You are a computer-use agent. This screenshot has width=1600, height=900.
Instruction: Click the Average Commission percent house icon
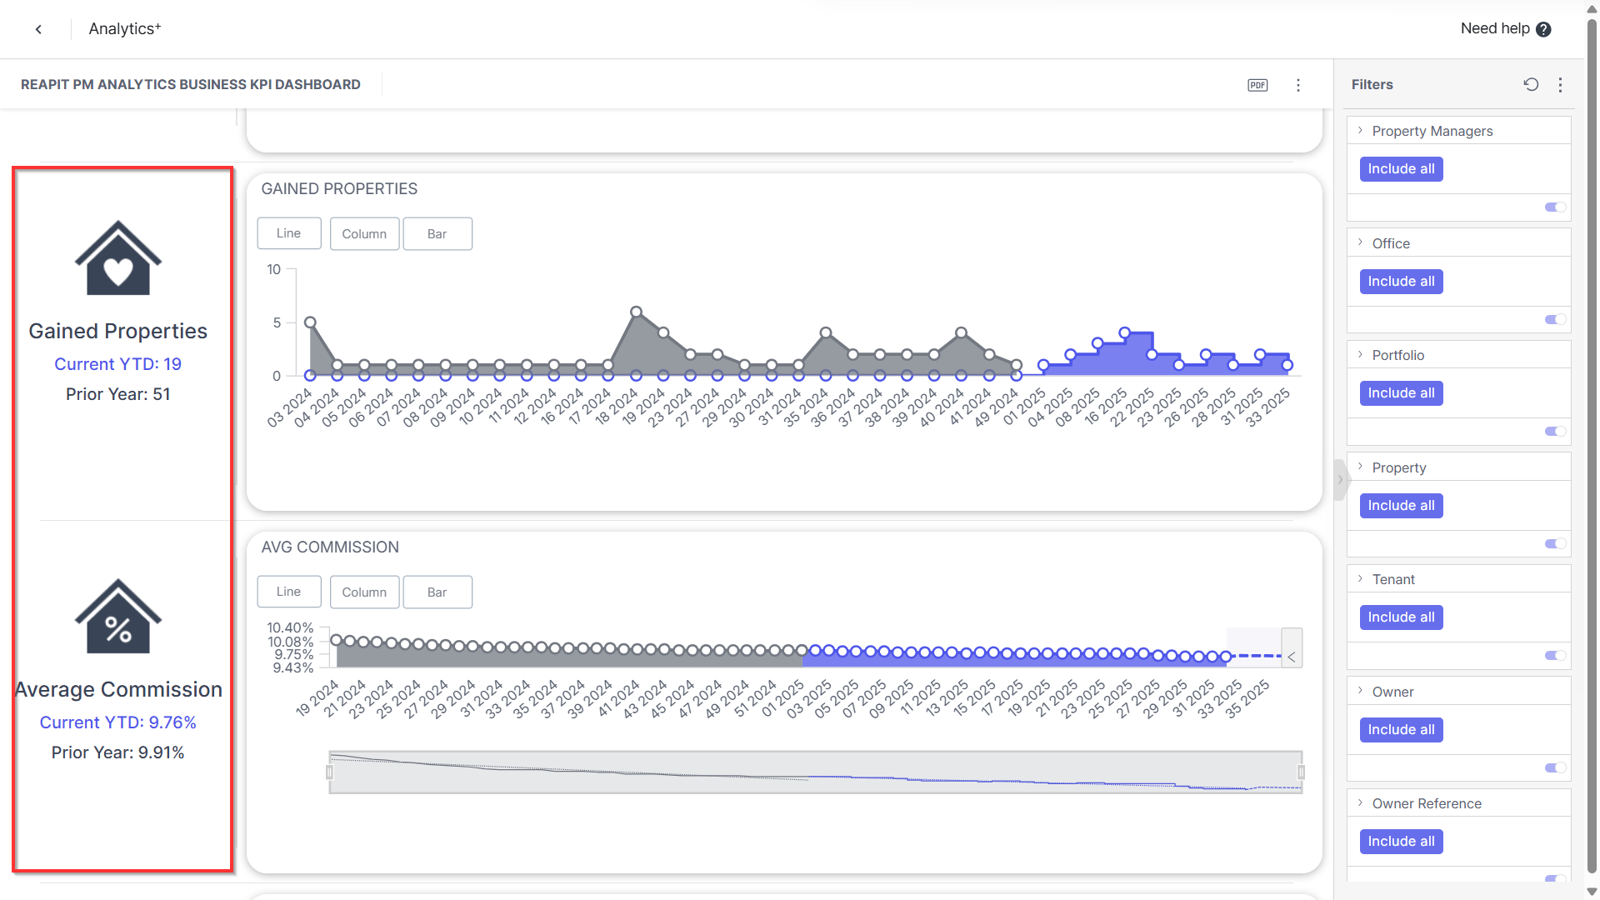coord(118,616)
